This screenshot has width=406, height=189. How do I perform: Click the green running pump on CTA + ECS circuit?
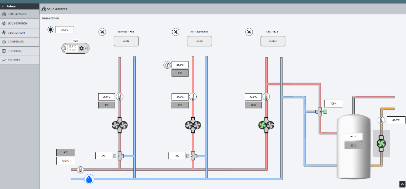point(263,125)
